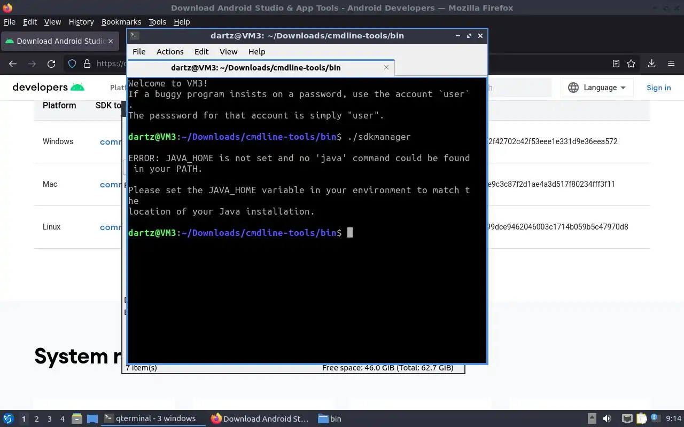Open Firefox Bookmarks menu
The height and width of the screenshot is (427, 684).
[x=121, y=22]
